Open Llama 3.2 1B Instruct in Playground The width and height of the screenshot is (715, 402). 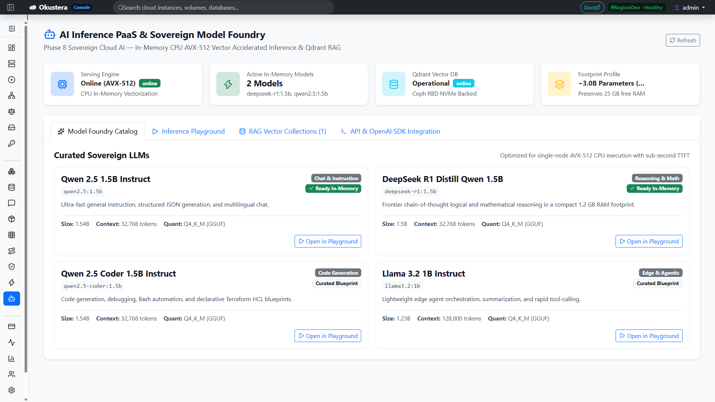[x=649, y=336]
